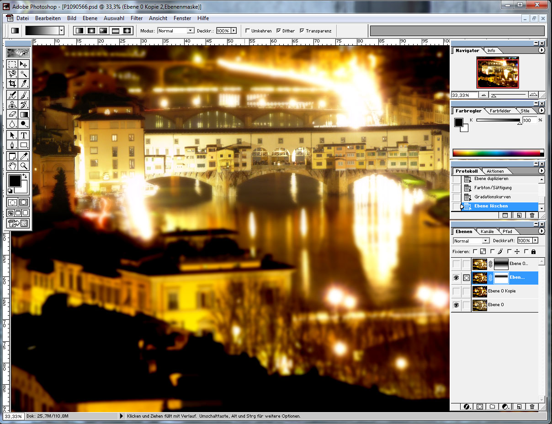Select the Magic Wand tool
The height and width of the screenshot is (424, 552).
[24, 74]
